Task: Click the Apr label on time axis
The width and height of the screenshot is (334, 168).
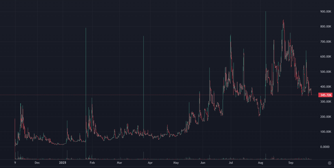Action: pyautogui.click(x=150, y=163)
